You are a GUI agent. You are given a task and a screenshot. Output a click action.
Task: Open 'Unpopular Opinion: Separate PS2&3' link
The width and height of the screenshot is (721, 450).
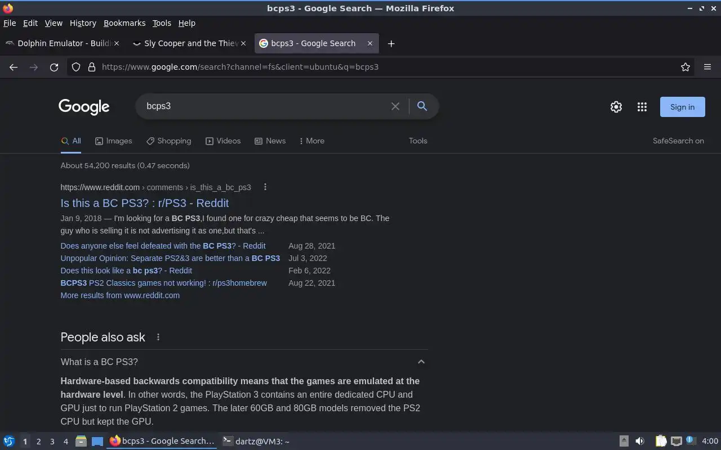click(x=170, y=258)
